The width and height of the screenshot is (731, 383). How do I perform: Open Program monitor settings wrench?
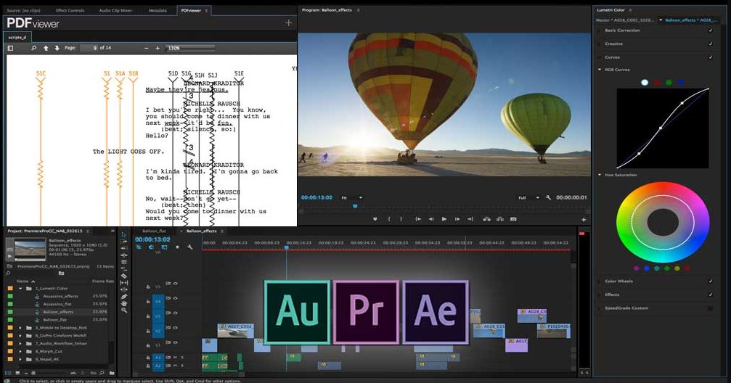pos(548,197)
